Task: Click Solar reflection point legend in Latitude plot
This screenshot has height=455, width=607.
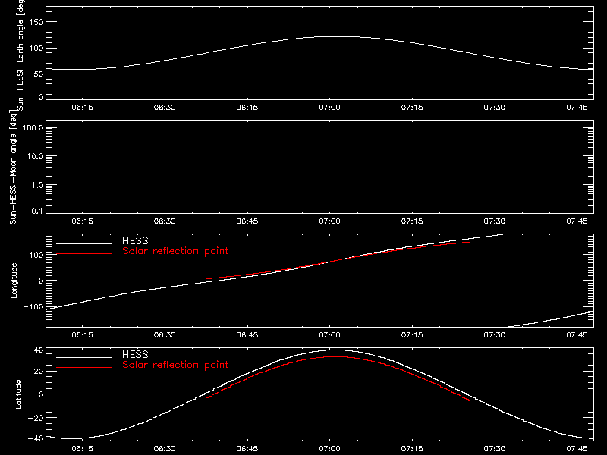Action: click(x=175, y=365)
